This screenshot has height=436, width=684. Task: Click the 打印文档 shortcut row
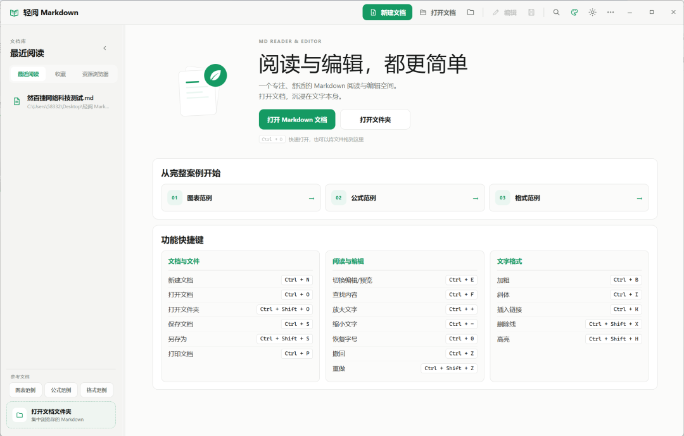pyautogui.click(x=241, y=354)
